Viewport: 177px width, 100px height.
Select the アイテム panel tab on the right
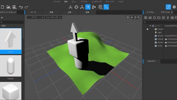pyautogui.click(x=150, y=12)
